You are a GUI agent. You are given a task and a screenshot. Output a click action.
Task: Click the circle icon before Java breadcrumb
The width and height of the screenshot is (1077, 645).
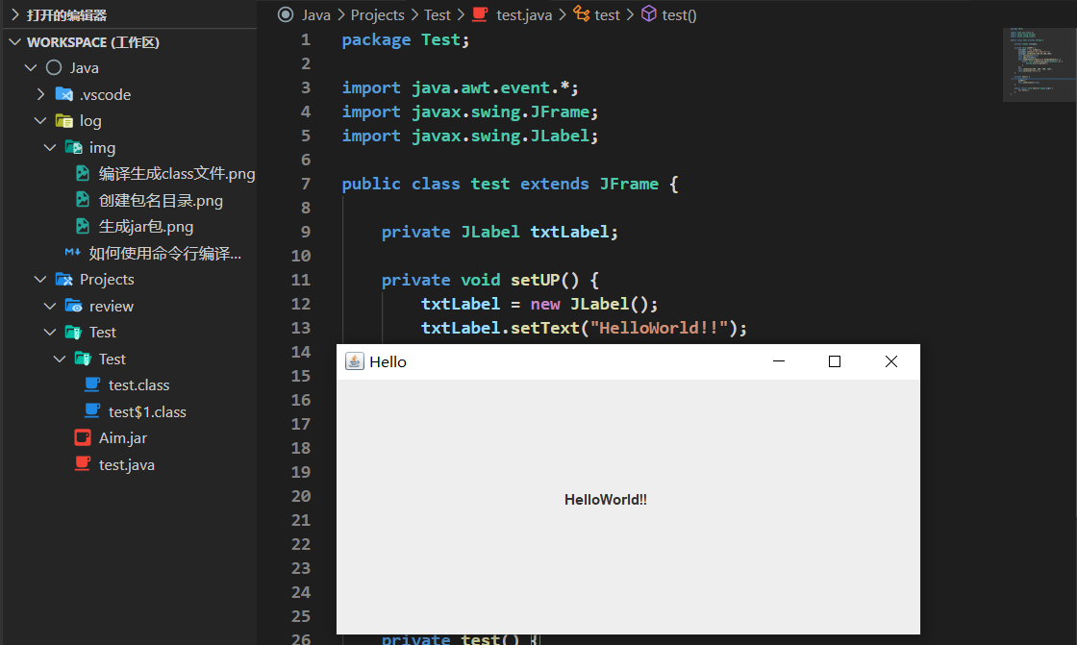coord(286,14)
